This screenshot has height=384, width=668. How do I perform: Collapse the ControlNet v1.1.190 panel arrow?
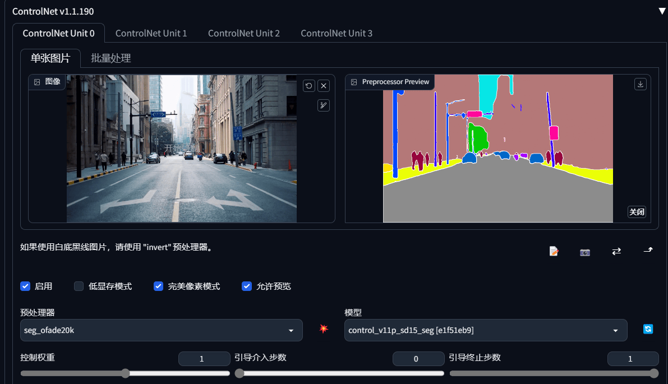tap(662, 12)
